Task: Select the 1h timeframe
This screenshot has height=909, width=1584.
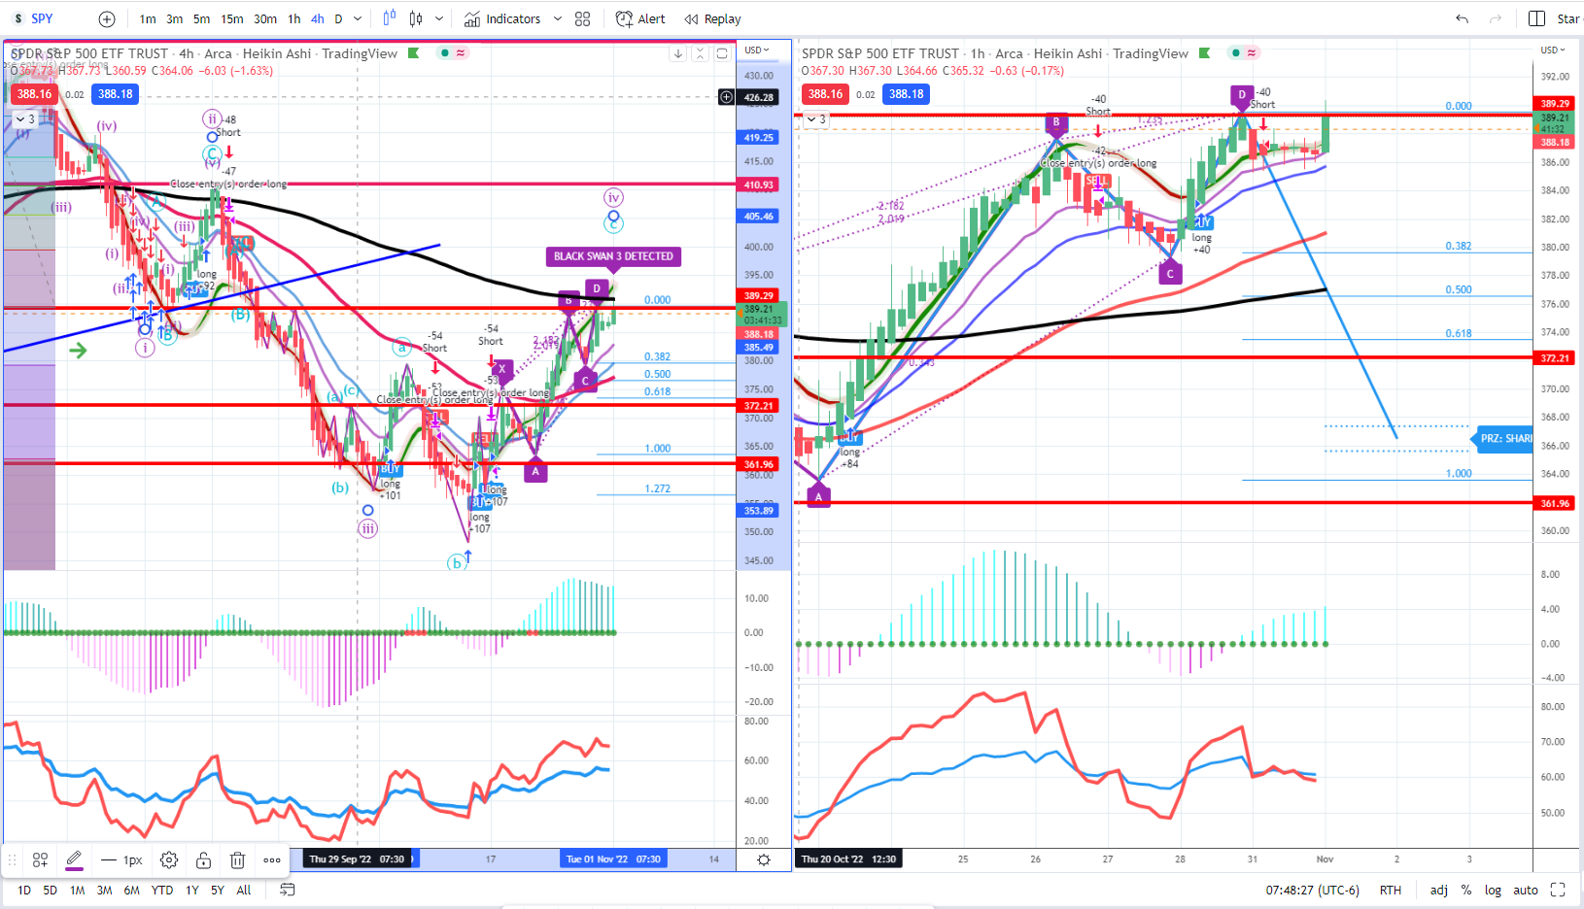Action: point(294,18)
